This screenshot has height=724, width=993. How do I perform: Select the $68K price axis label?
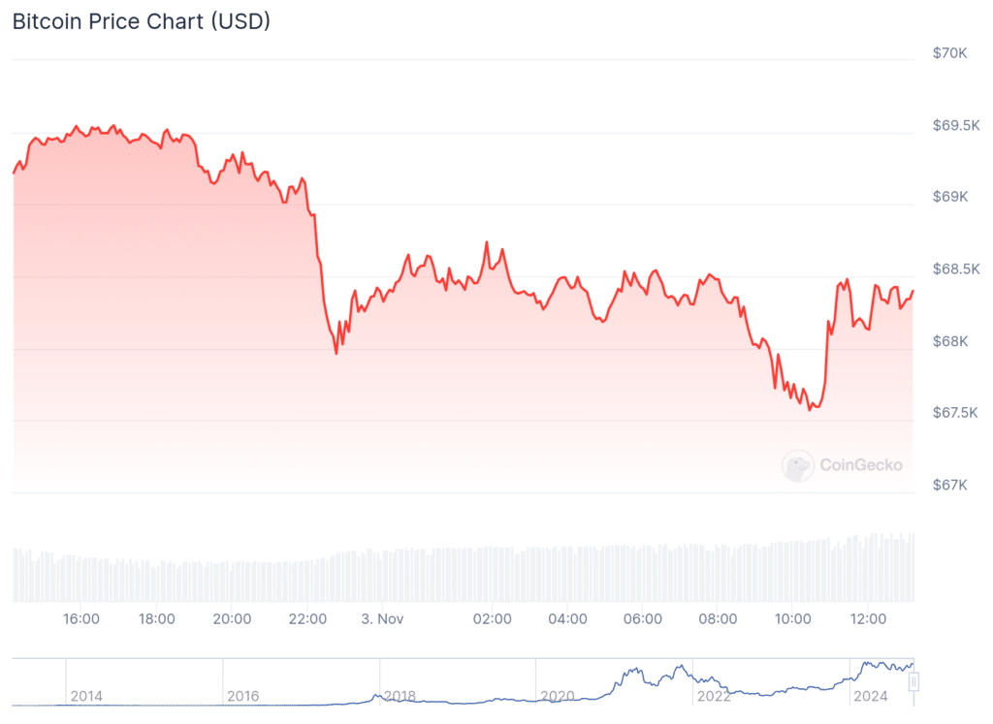coord(949,341)
